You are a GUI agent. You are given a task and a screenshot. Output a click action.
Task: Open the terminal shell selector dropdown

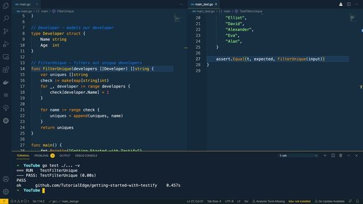pyautogui.click(x=298, y=156)
